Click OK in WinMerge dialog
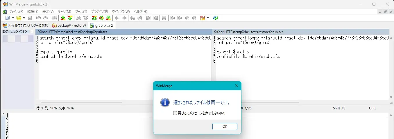394x139 pixels. click(225, 127)
